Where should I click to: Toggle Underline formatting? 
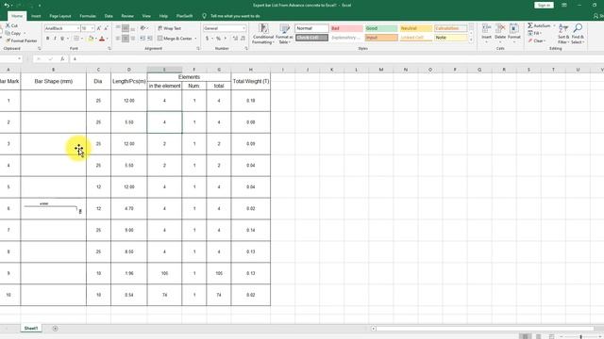pyautogui.click(x=62, y=39)
